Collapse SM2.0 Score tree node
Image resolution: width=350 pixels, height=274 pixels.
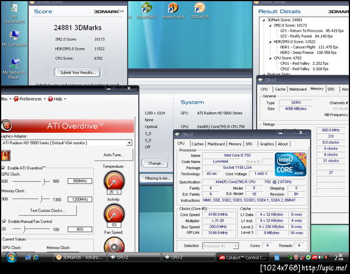coord(270,26)
